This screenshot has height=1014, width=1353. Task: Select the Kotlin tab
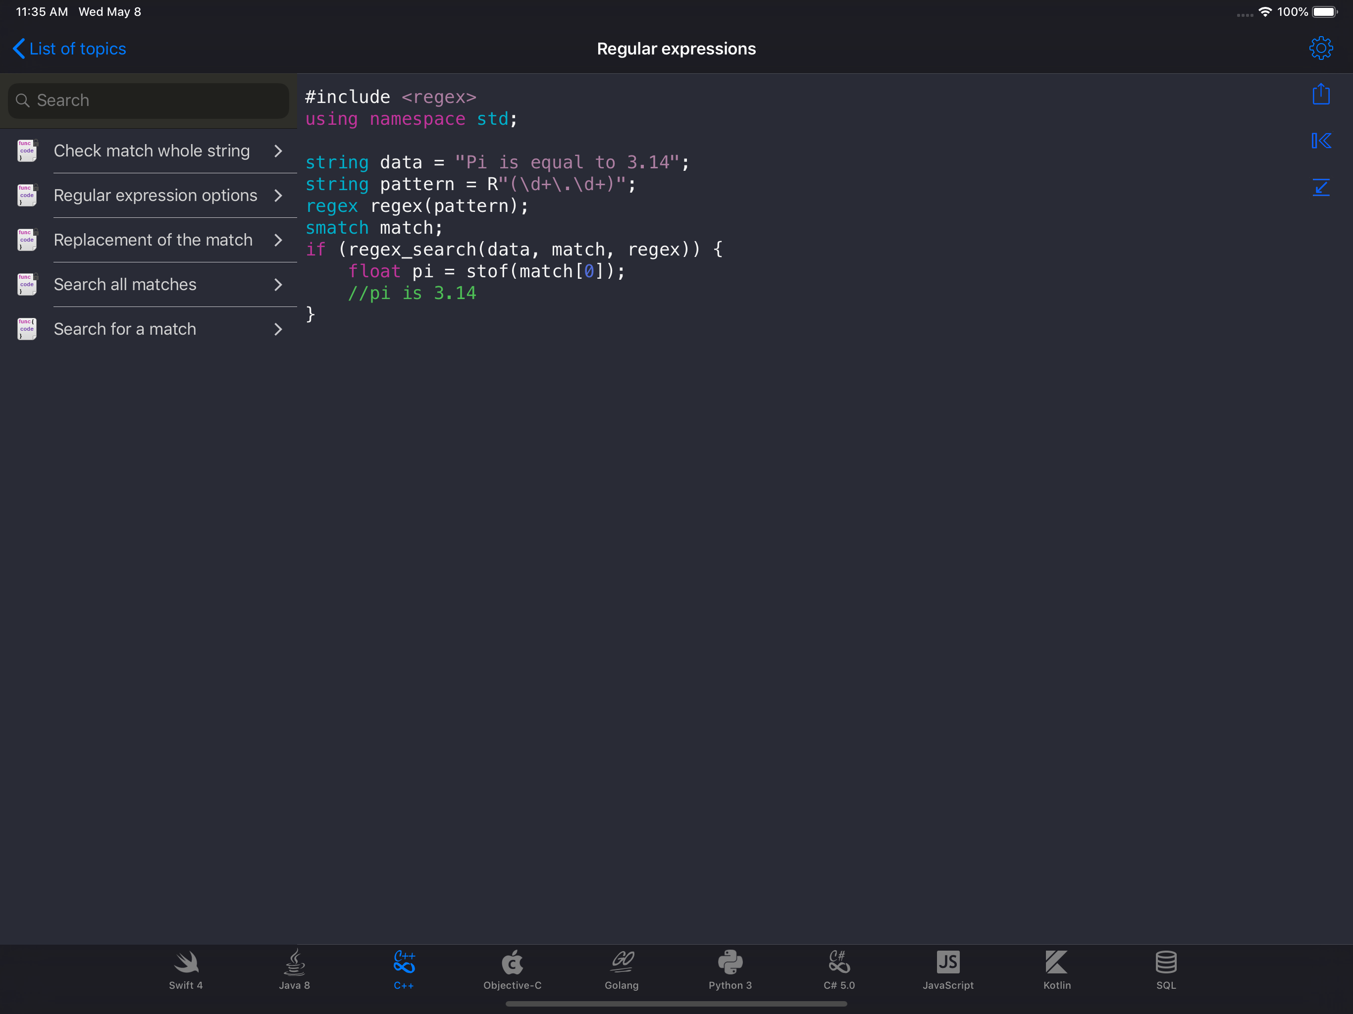(x=1056, y=969)
